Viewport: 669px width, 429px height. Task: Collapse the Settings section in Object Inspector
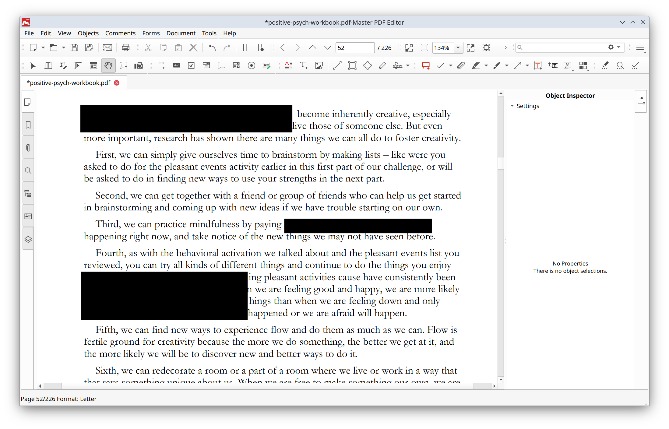(512, 106)
